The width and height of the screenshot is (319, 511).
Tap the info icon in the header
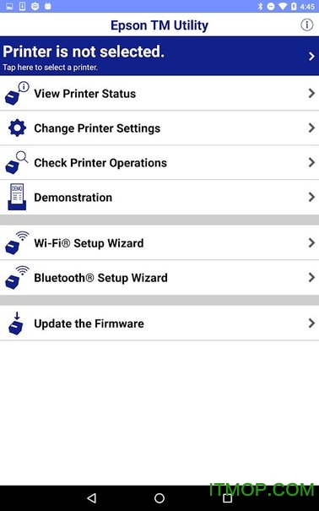pyautogui.click(x=306, y=24)
